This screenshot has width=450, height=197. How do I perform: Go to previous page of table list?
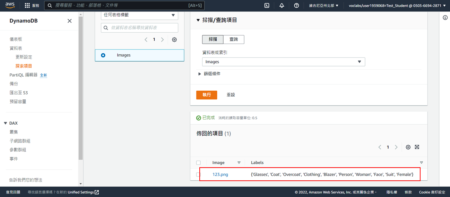coord(146,39)
